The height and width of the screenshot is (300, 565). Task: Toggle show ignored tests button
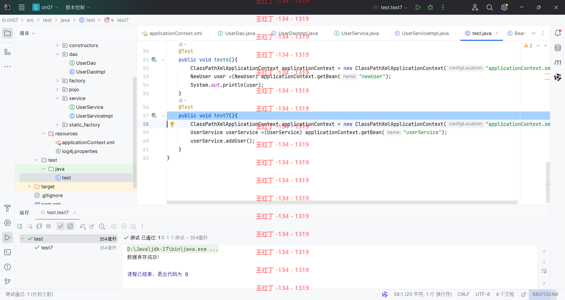click(70, 226)
